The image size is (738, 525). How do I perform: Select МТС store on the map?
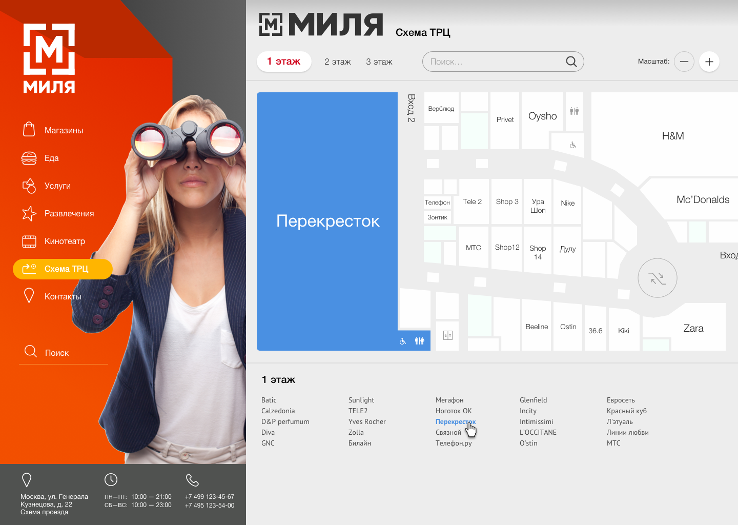474,248
